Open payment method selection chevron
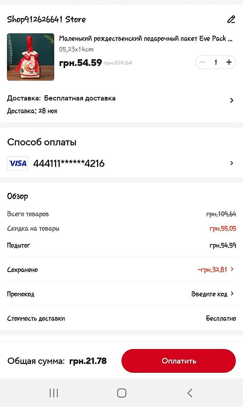Viewport: 243px width, 407px height. tap(232, 163)
